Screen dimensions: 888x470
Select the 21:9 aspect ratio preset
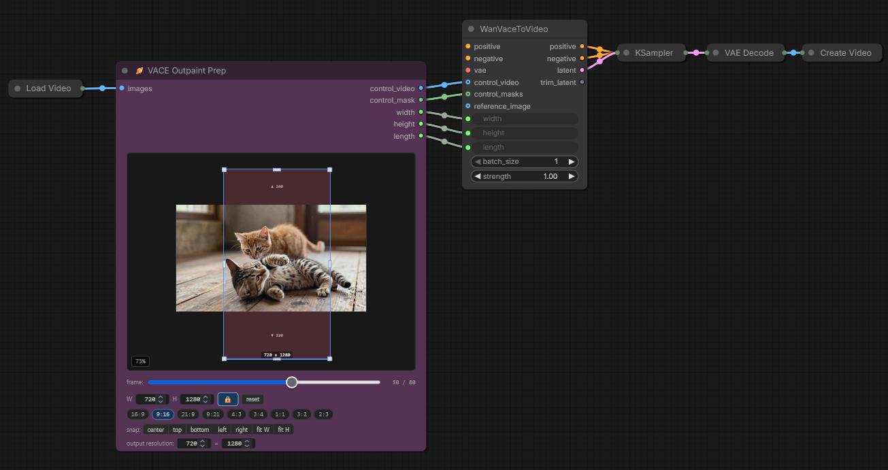pyautogui.click(x=188, y=414)
